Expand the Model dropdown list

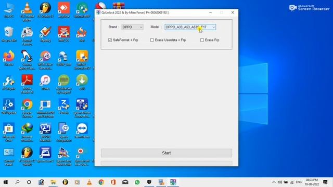point(213,27)
